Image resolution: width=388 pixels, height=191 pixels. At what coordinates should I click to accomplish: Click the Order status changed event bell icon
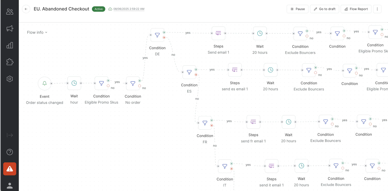[44, 83]
